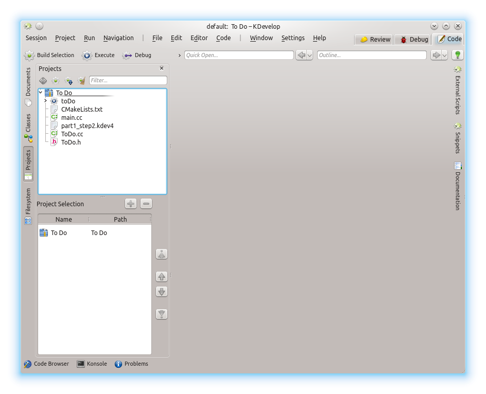Expand the toolbar overflow chevron

pos(180,56)
